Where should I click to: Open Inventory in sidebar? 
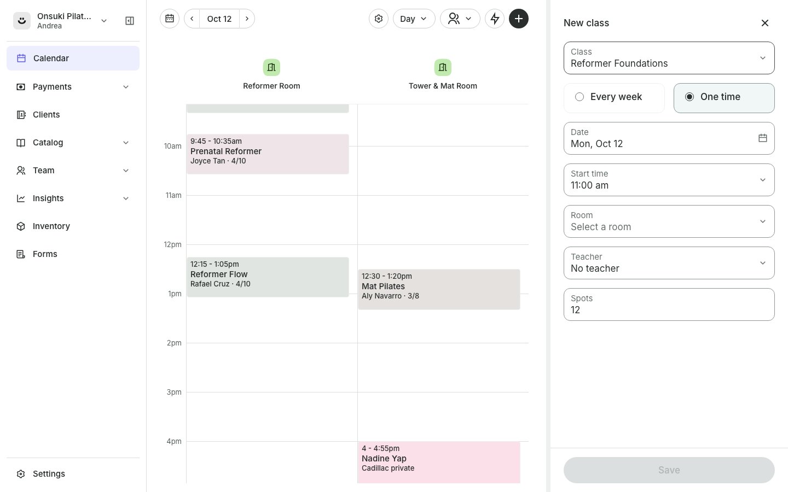(73, 226)
